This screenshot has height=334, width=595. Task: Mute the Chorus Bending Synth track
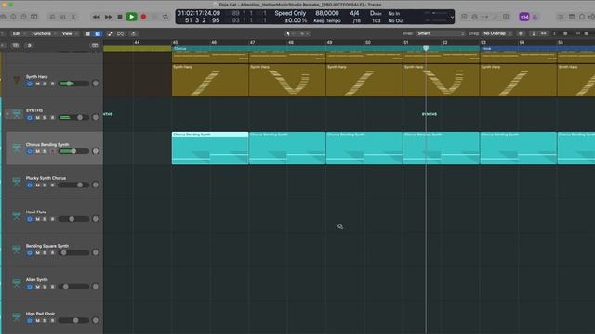pyautogui.click(x=37, y=151)
